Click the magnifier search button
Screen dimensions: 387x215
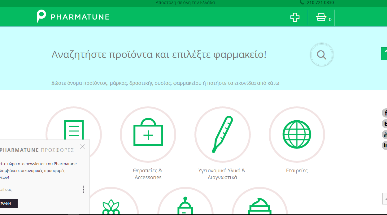[x=322, y=55]
